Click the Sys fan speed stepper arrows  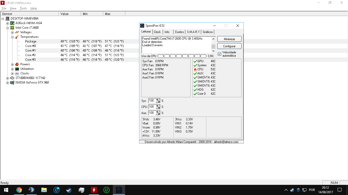coord(158,101)
